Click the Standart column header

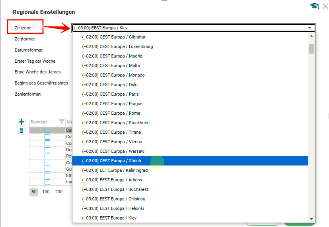pos(39,122)
